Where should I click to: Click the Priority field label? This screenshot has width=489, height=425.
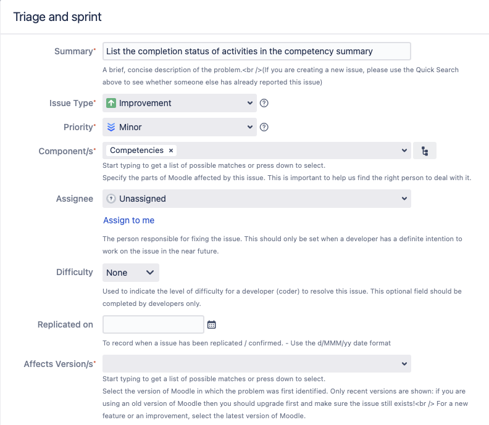tap(80, 127)
